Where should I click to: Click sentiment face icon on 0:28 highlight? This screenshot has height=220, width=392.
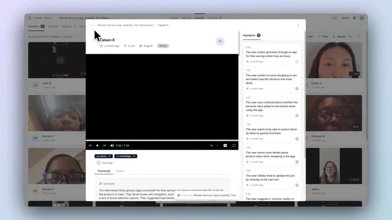(x=297, y=61)
